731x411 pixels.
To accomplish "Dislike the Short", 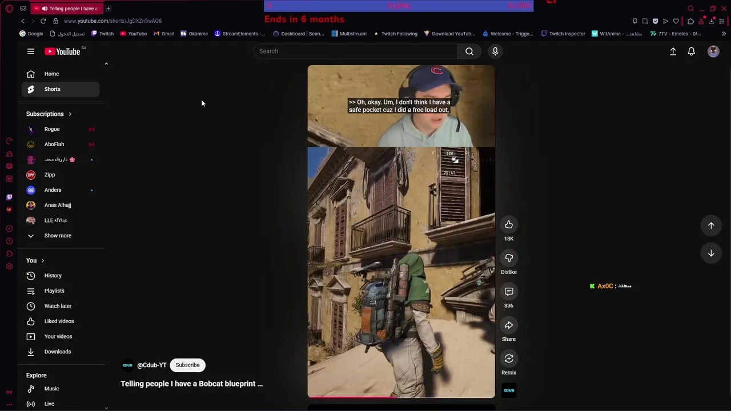I will pos(509,258).
